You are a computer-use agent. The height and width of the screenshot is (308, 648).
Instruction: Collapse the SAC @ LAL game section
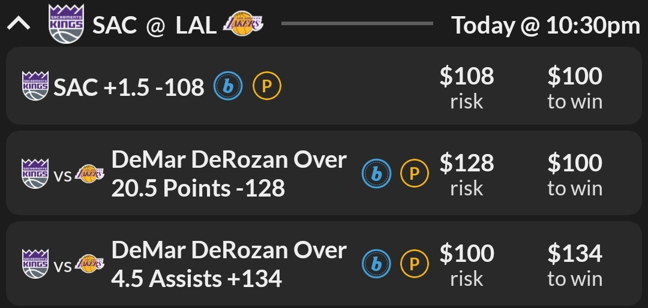[19, 25]
